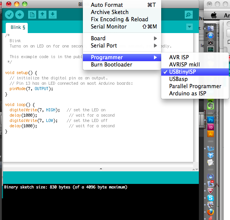Open Activity Monitor in the Dock
Viewport: 230px width, 220px height.
pos(211,49)
